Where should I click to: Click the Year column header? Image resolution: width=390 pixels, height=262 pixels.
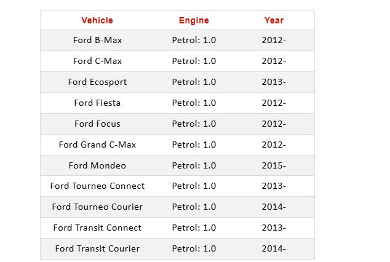point(274,20)
